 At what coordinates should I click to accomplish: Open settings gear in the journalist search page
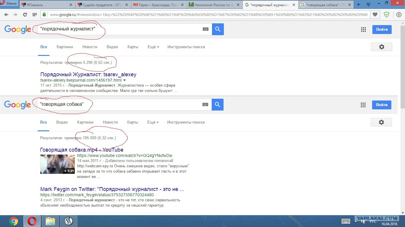pos(382,47)
